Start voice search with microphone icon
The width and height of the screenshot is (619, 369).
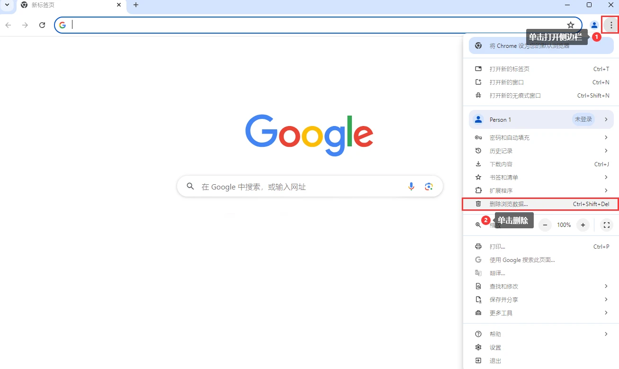pyautogui.click(x=412, y=187)
